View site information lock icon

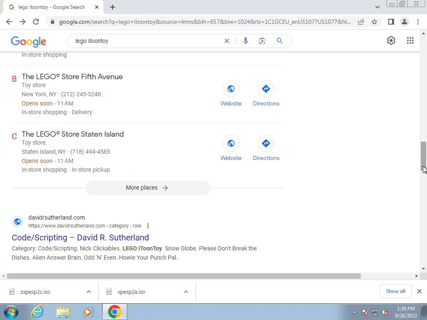click(x=53, y=22)
